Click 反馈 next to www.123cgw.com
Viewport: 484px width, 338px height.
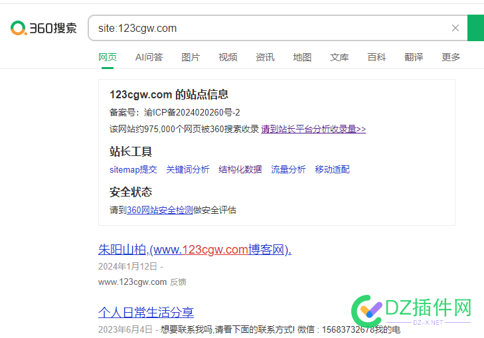pyautogui.click(x=178, y=282)
